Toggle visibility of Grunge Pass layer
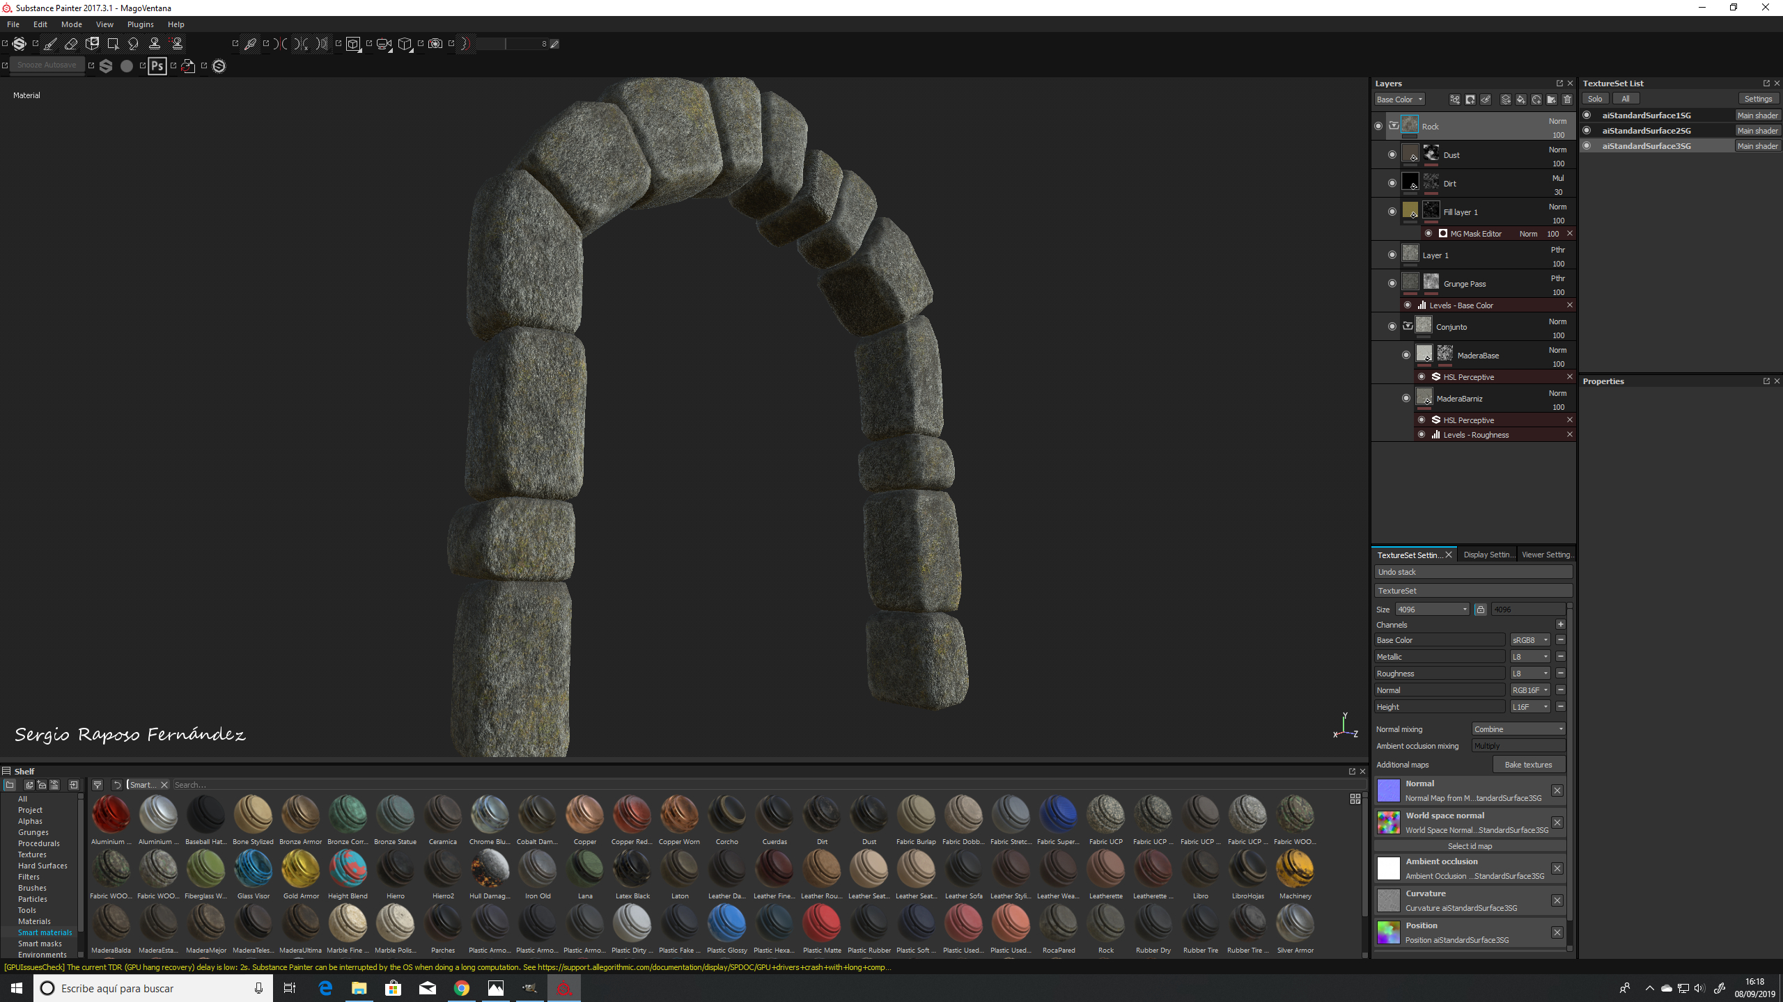 [x=1392, y=283]
